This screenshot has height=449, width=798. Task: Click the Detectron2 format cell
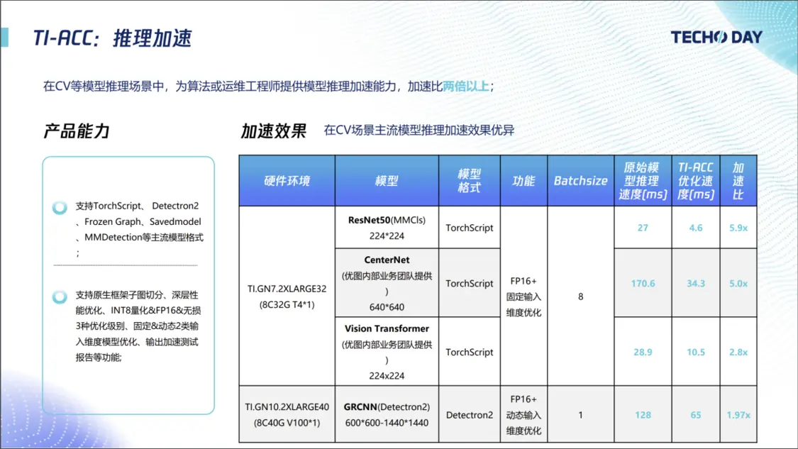pos(469,414)
